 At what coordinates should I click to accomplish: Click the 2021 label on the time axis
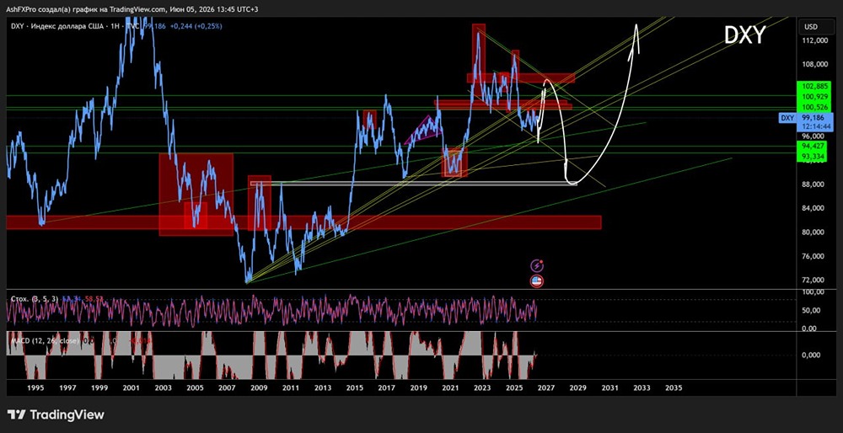(450, 388)
